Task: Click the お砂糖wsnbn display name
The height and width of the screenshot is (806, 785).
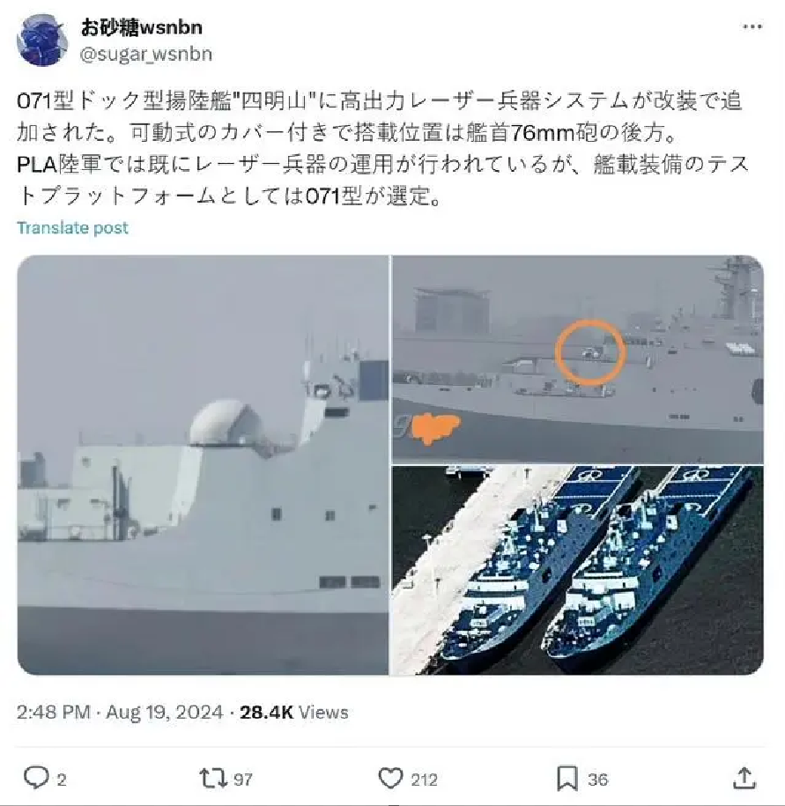Action: point(141,27)
